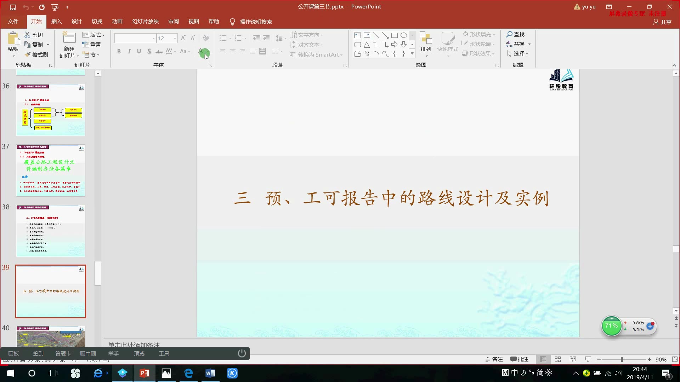The width and height of the screenshot is (680, 382).
Task: Click the power icon on floating toolbar
Action: coord(242,353)
